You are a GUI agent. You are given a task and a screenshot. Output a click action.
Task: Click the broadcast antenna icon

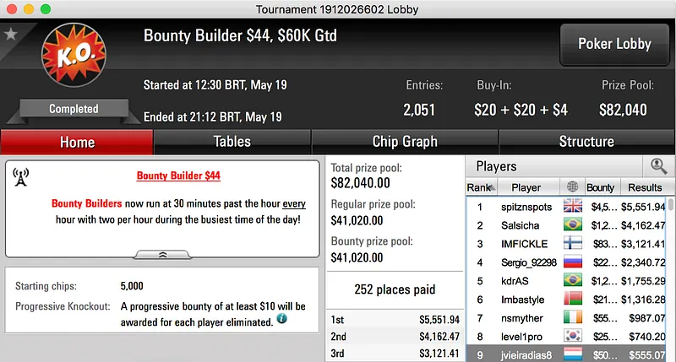(x=22, y=176)
